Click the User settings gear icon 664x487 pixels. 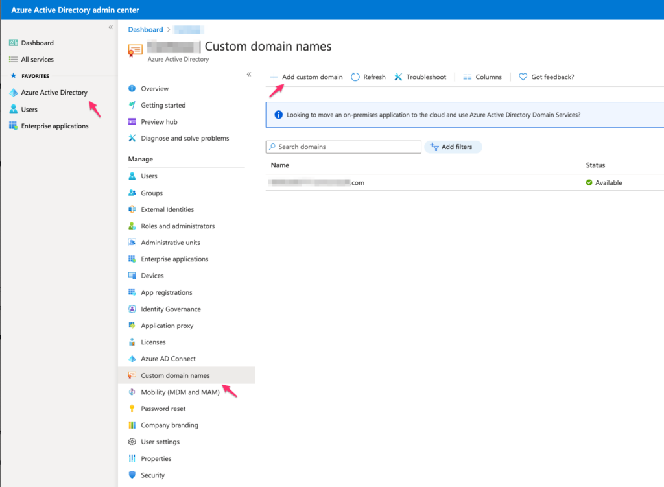(132, 442)
